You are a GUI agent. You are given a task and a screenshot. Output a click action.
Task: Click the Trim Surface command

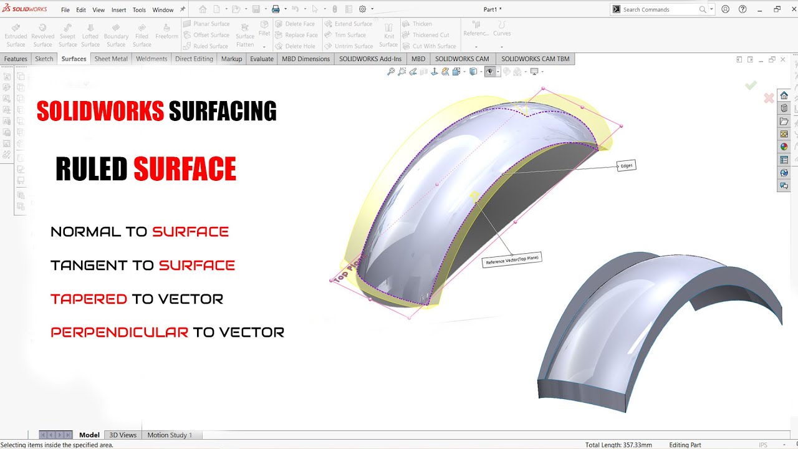345,35
